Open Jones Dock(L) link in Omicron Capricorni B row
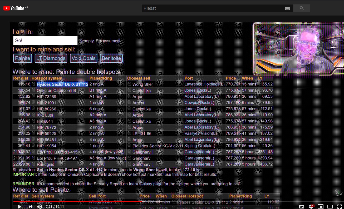344x209 pixels. (x=198, y=90)
